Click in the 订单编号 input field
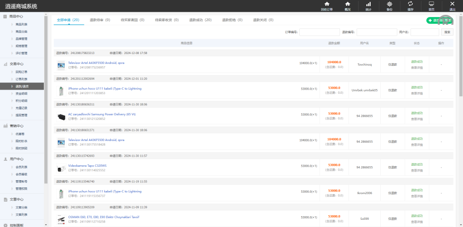 (319, 32)
